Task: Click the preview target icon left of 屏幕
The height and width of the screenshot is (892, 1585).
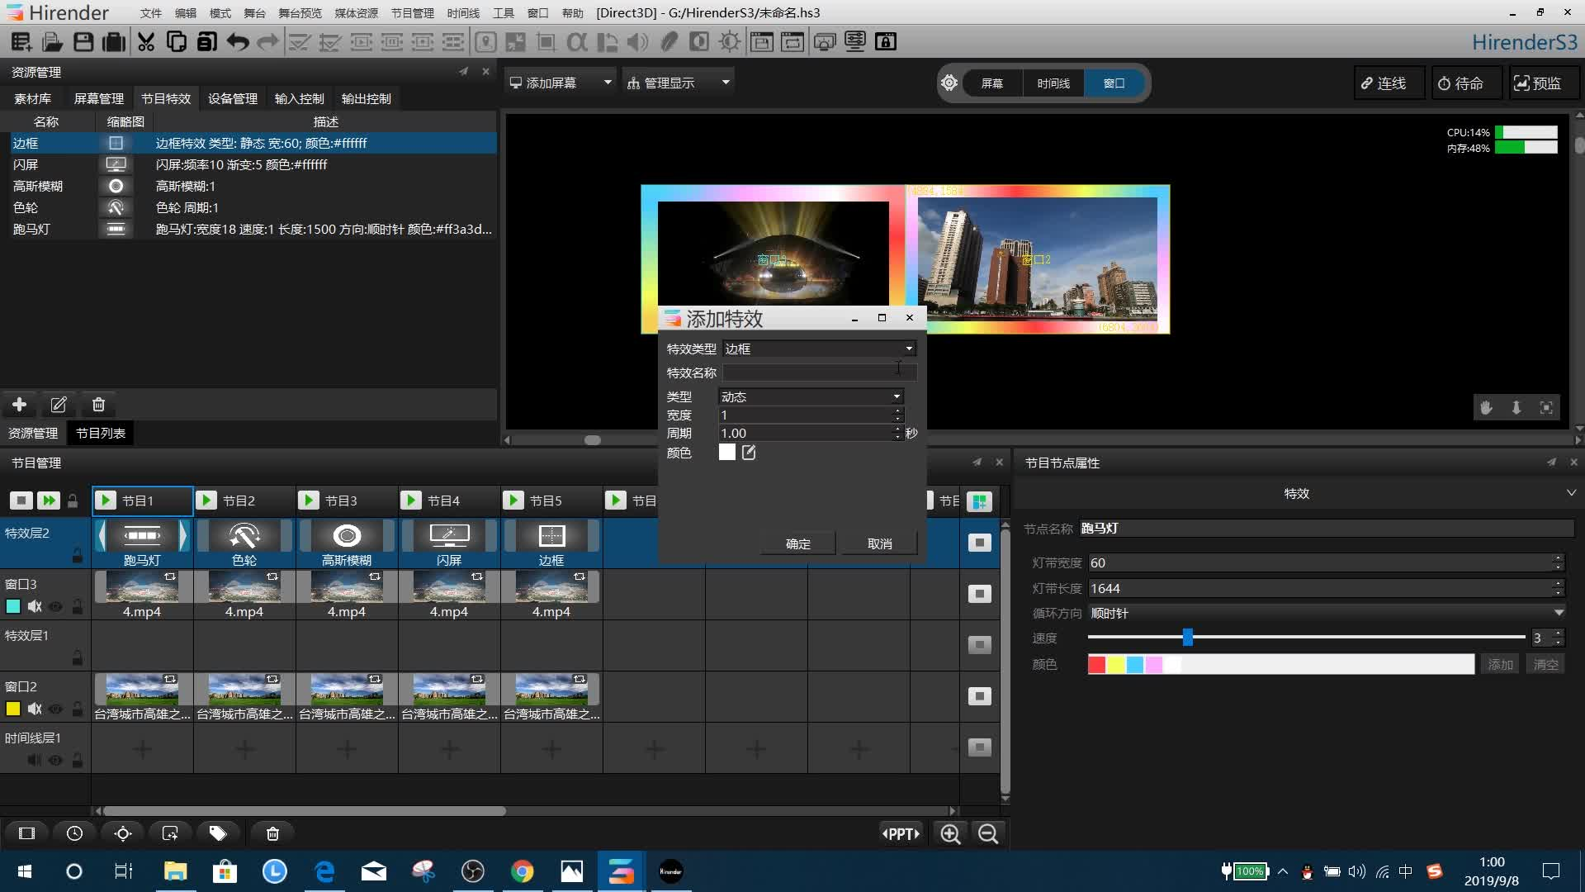Action: coord(949,83)
